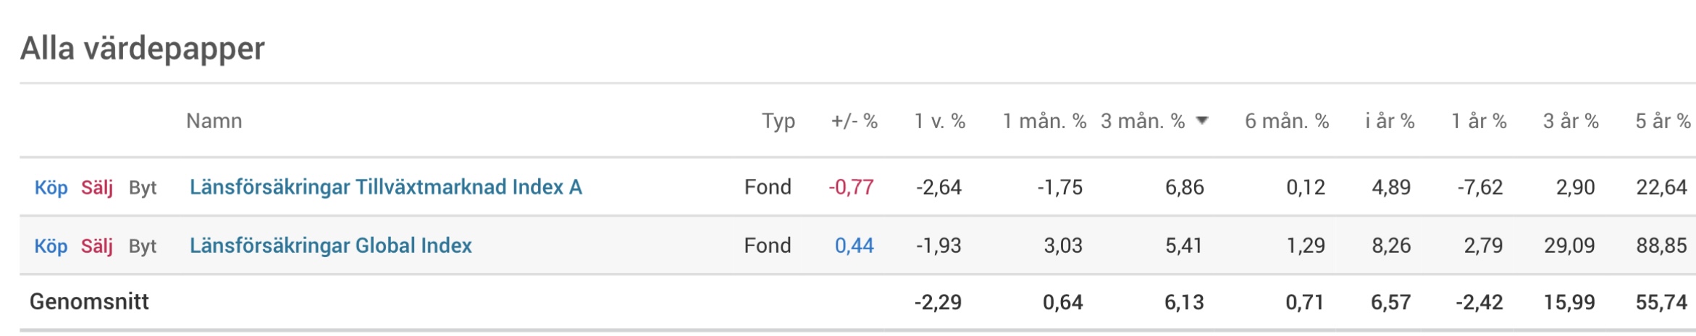Sort by the i år % column
This screenshot has width=1696, height=336.
[1390, 121]
